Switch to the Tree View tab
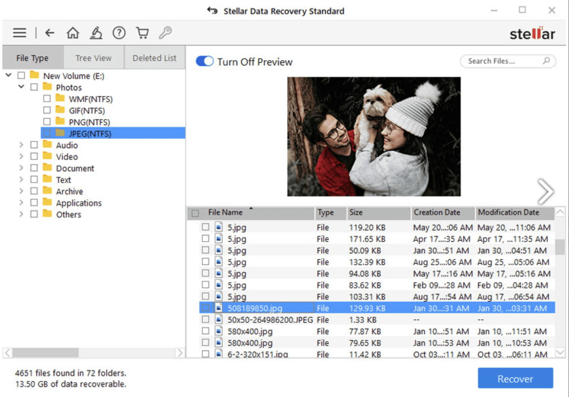This screenshot has width=569, height=397. (93, 58)
